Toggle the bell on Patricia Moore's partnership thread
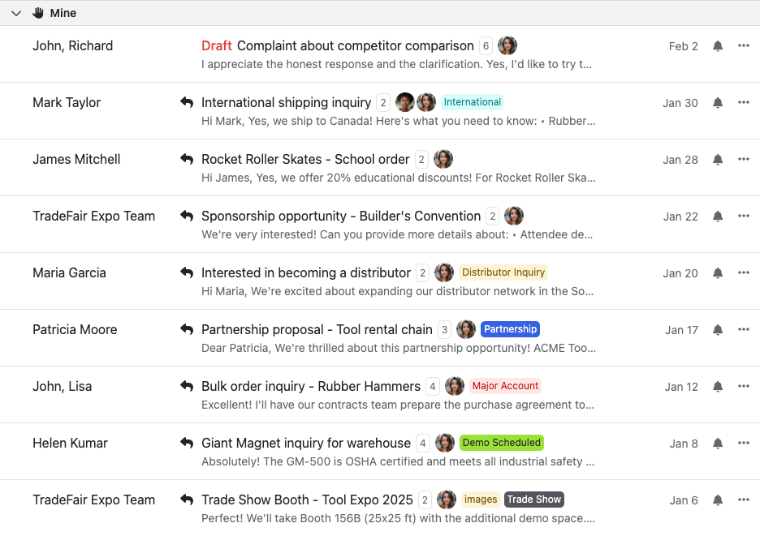The height and width of the screenshot is (536, 760). (718, 330)
